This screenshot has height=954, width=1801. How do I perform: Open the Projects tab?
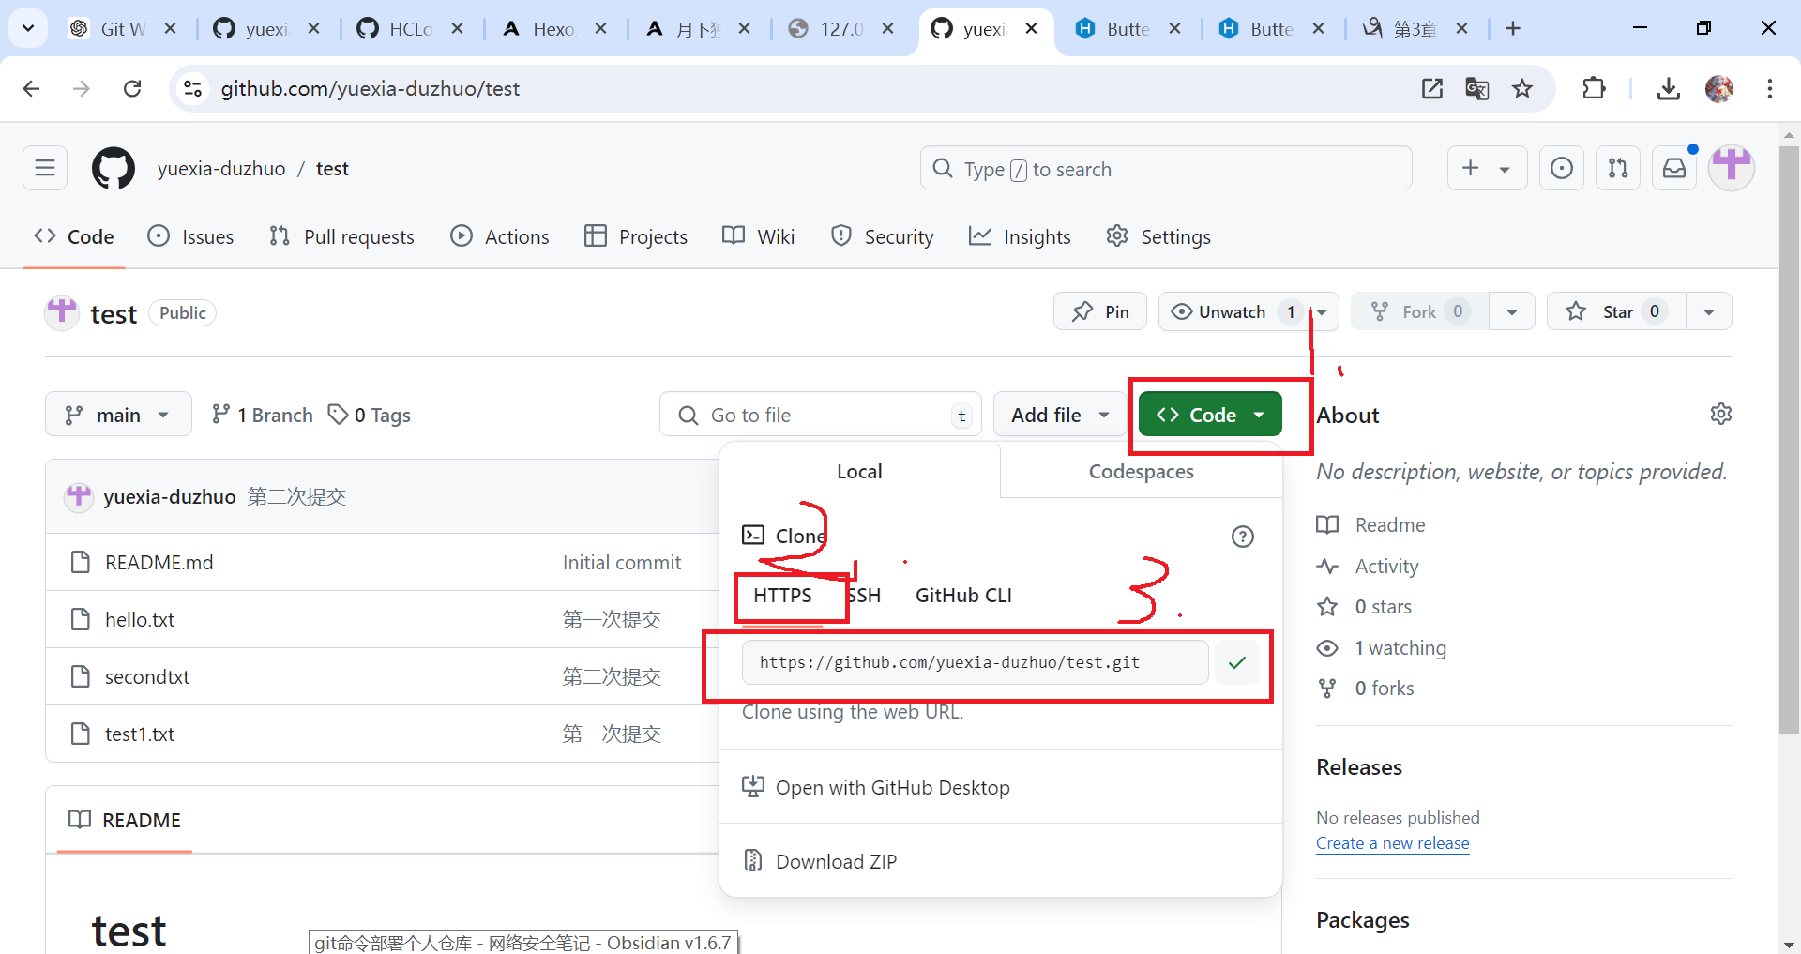point(636,236)
